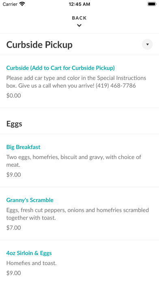Open the Big Breakfast item

click(24, 147)
